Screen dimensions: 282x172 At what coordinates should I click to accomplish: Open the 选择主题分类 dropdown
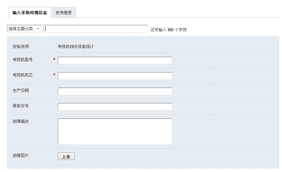click(x=24, y=29)
